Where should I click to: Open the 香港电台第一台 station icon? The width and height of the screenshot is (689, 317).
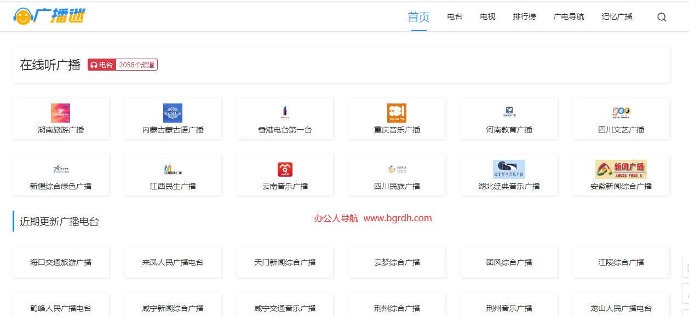pos(285,113)
